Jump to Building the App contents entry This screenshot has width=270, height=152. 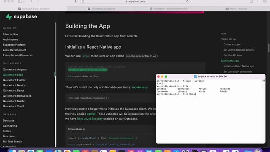[229, 61]
